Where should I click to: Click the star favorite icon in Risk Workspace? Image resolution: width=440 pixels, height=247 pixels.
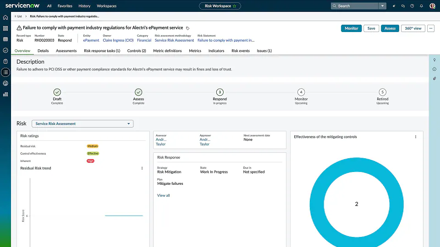coord(235,6)
